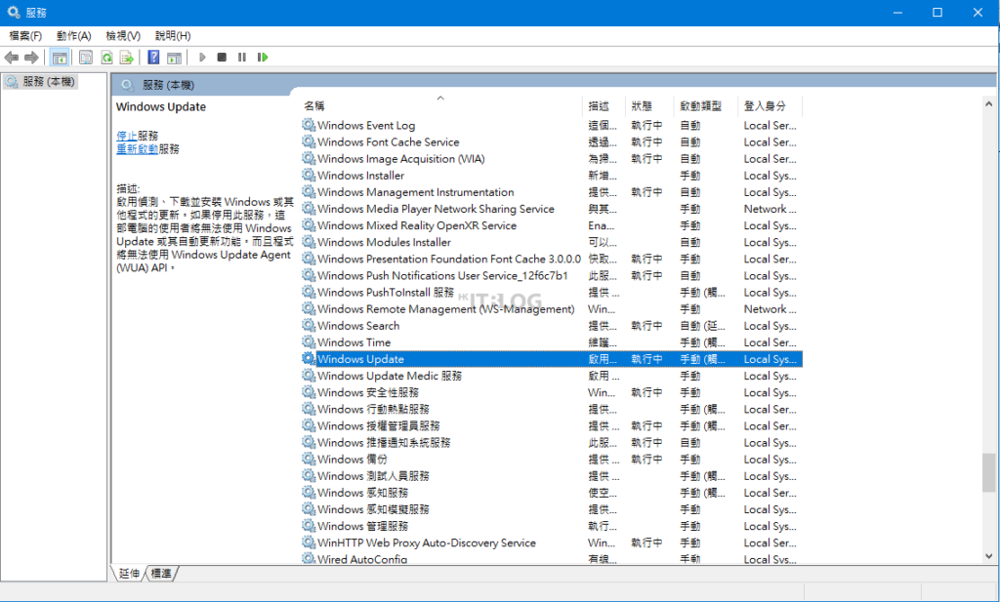Click Windows Update 執行中 status cell
The width and height of the screenshot is (1000, 602).
(646, 359)
